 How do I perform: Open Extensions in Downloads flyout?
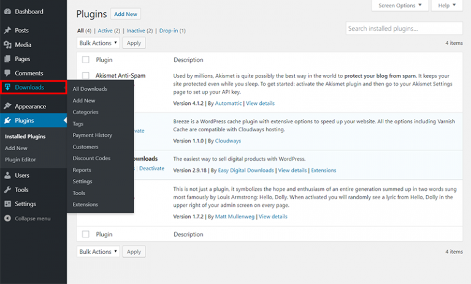[85, 204]
